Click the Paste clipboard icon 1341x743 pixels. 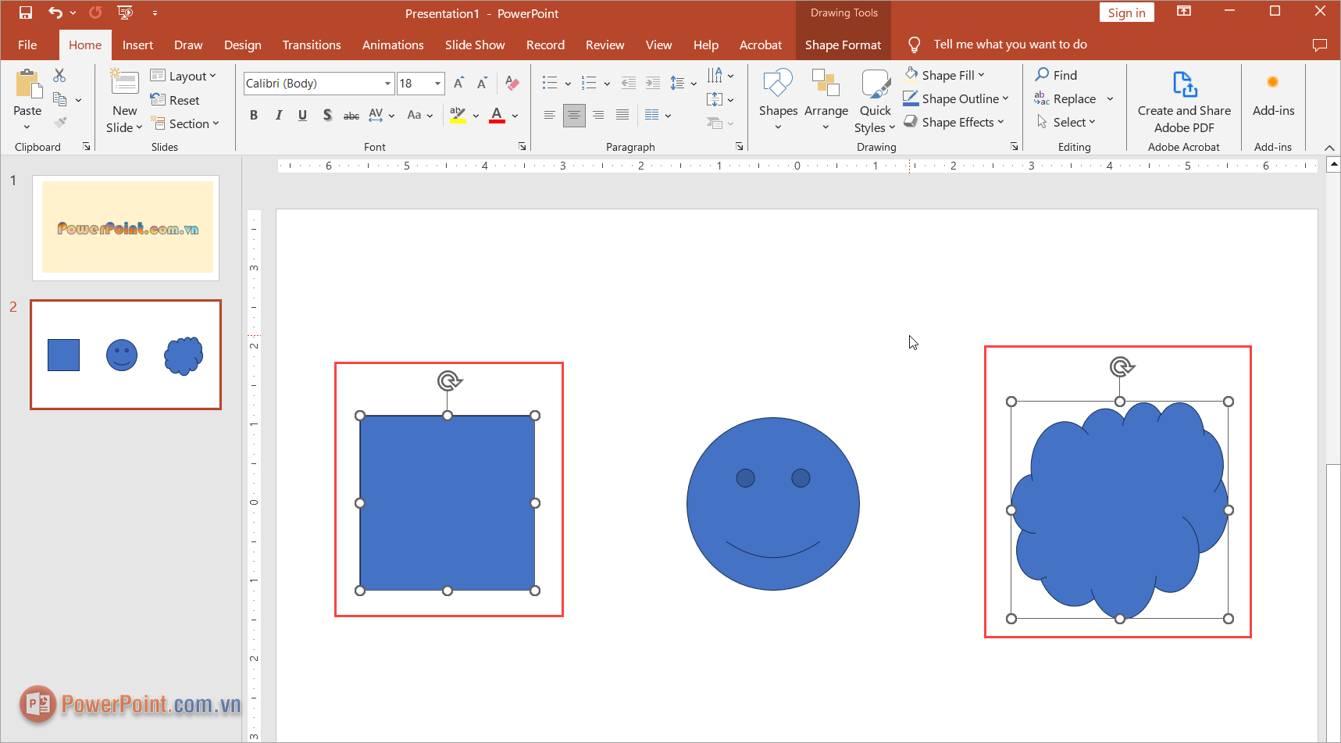coord(28,84)
